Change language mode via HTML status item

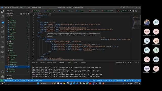tap(113, 80)
